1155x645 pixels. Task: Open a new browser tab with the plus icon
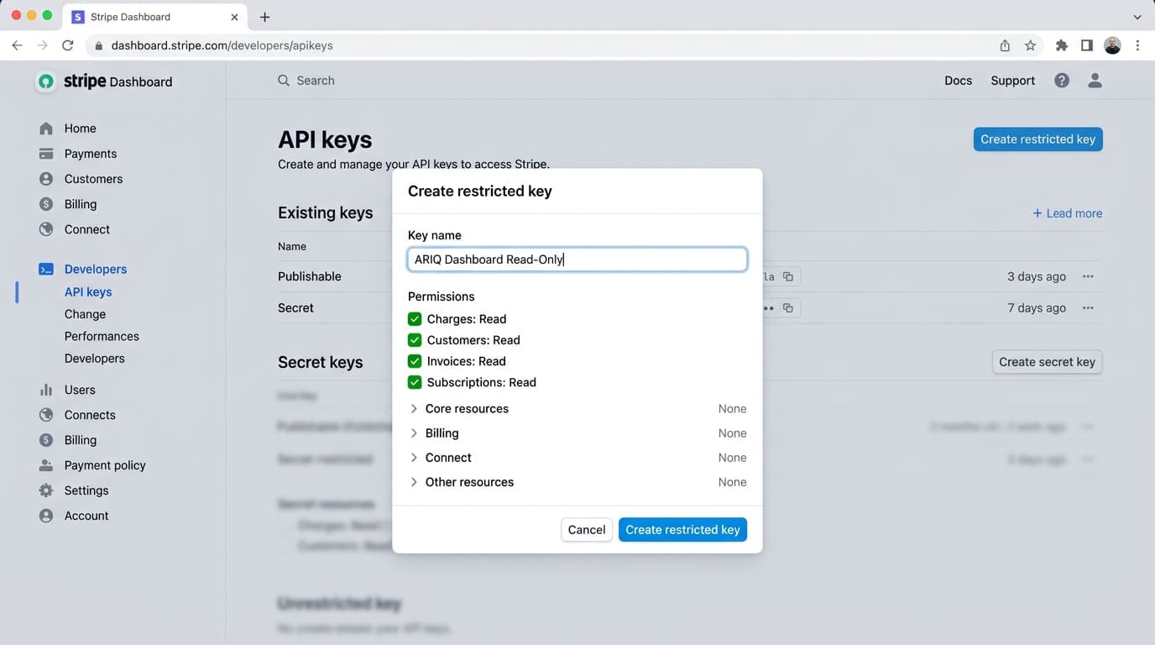tap(264, 17)
